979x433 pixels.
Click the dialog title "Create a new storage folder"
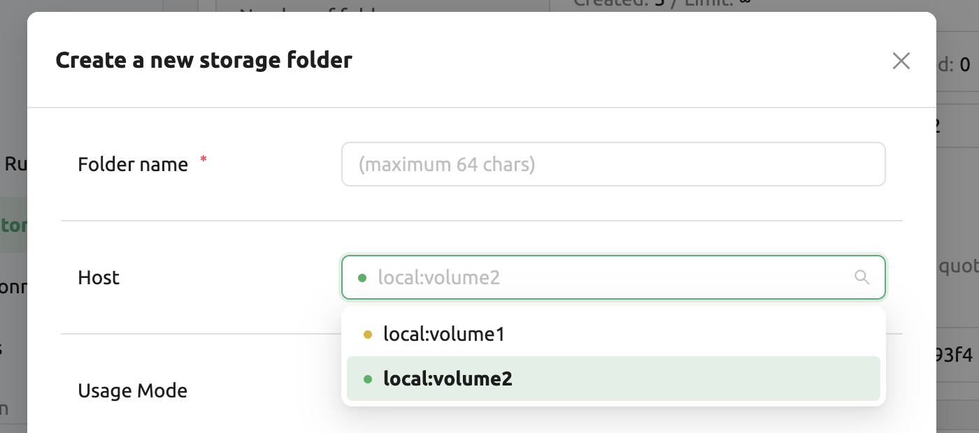[x=203, y=60]
